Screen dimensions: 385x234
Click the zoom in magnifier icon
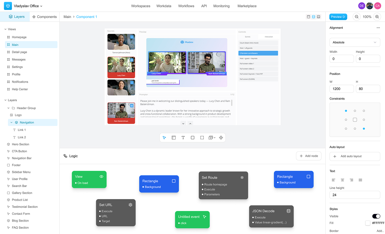click(377, 17)
